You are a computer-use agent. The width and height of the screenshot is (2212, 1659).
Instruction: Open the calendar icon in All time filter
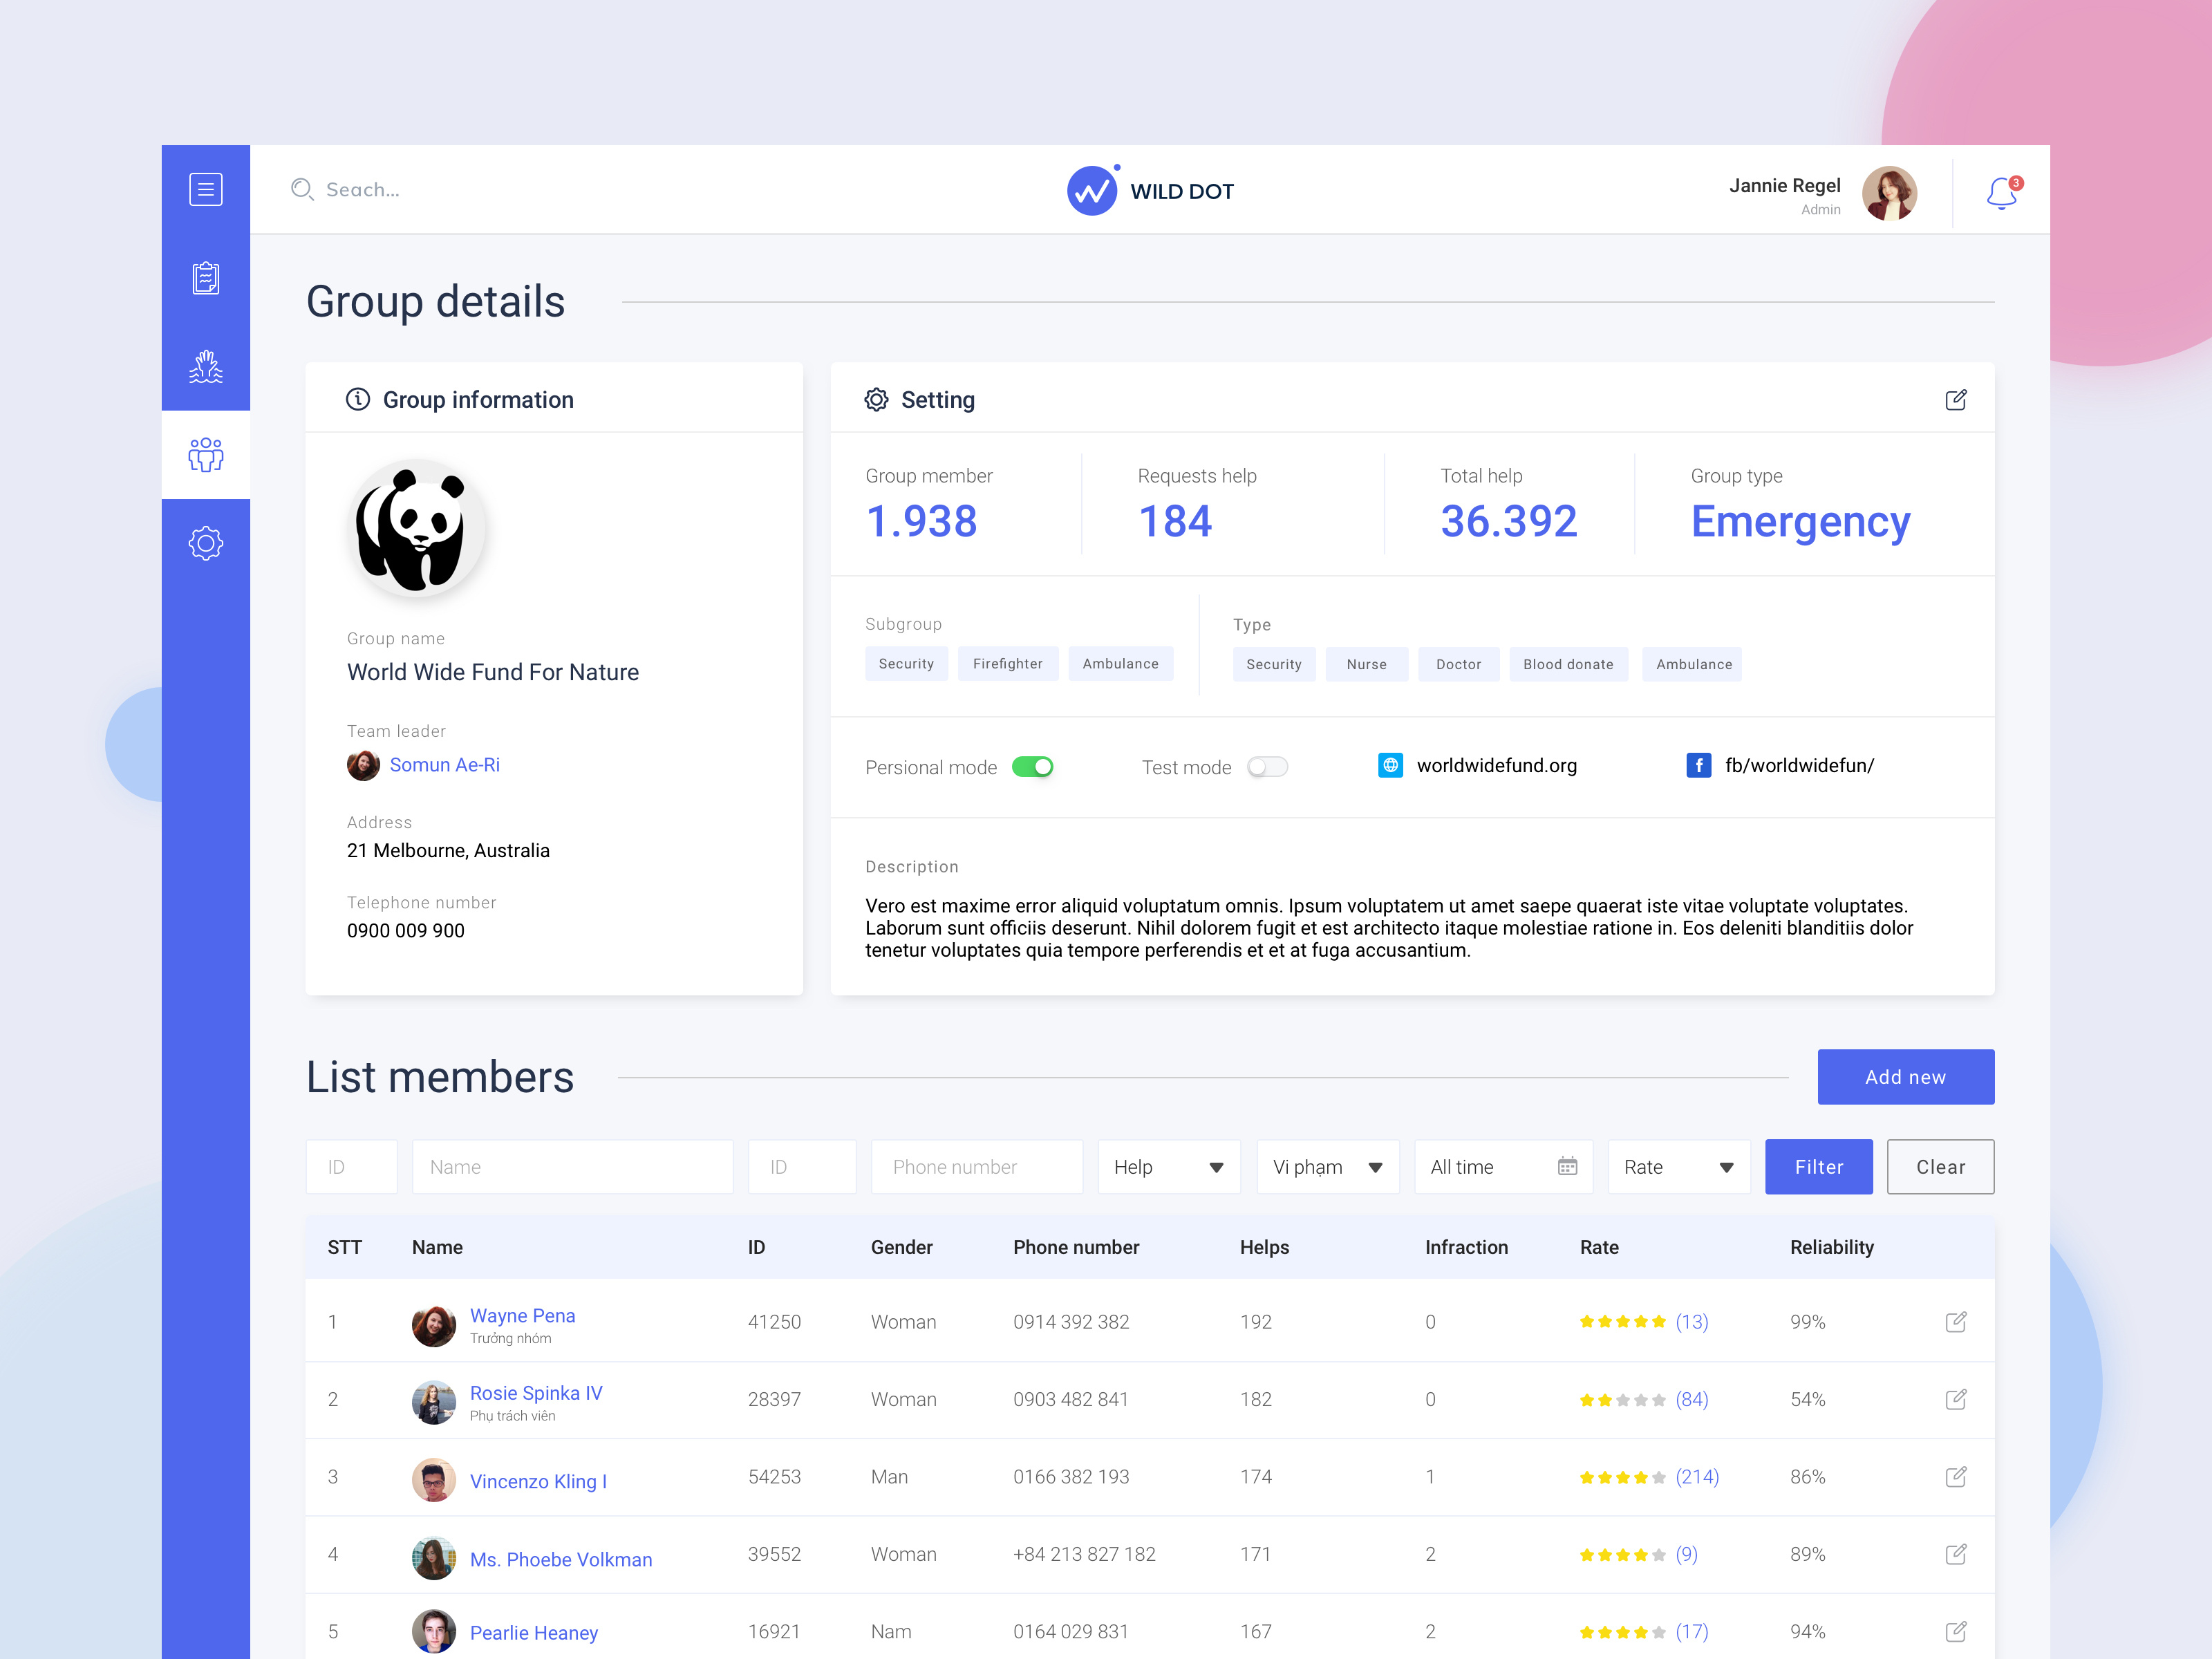(1567, 1166)
